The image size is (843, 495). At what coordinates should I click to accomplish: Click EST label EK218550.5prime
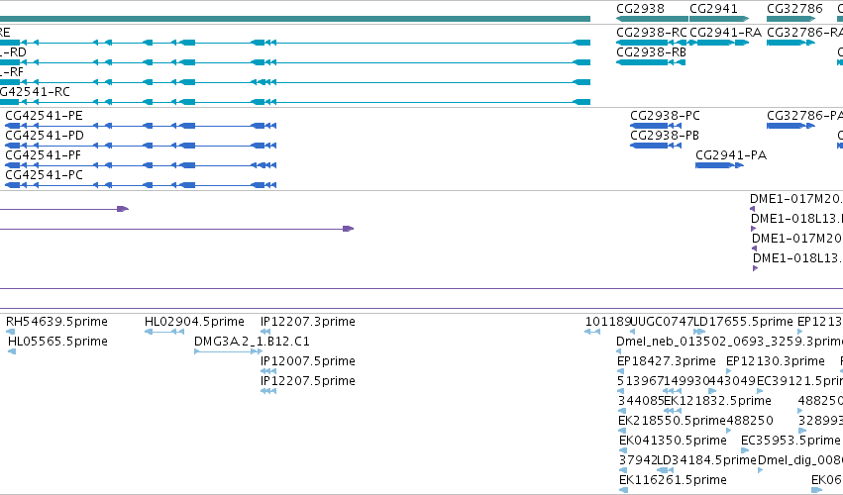pyautogui.click(x=672, y=421)
